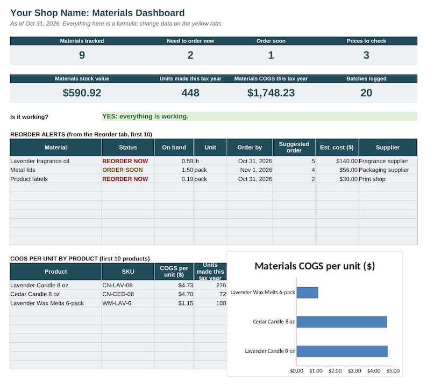Click the 'Prices to check' header cell

366,41
